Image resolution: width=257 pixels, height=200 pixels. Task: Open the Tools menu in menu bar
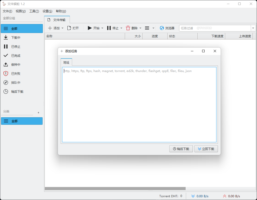coord(34,11)
